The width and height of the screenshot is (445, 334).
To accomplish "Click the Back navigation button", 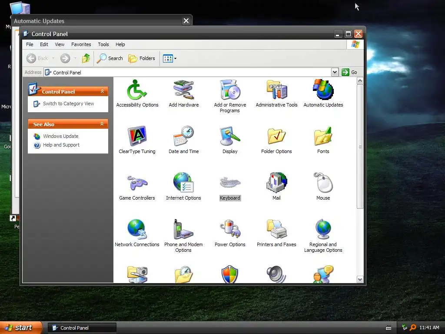I will point(37,58).
